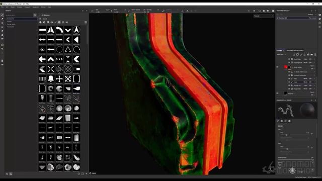Select the Smudge tool
This screenshot has width=322, height=181.
2,31
